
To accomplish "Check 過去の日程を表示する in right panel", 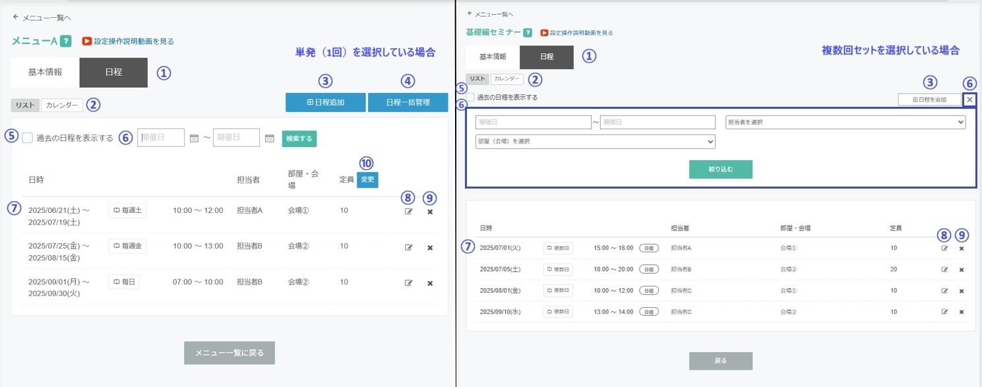I will point(470,97).
